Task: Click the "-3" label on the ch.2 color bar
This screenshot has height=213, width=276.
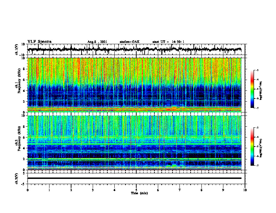Action: pyautogui.click(x=257, y=128)
